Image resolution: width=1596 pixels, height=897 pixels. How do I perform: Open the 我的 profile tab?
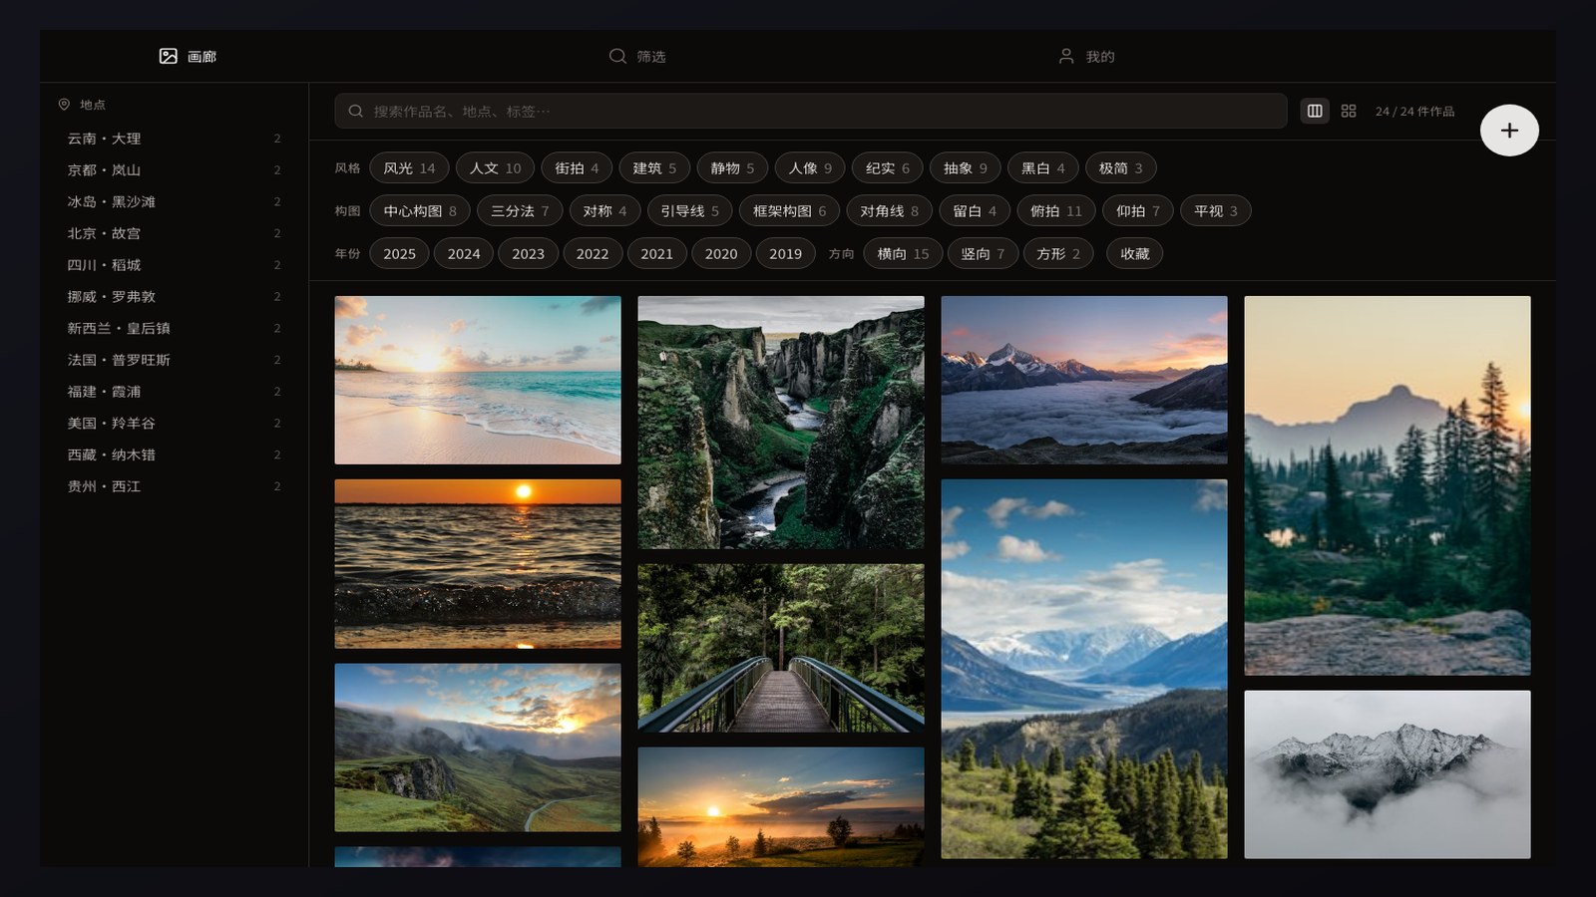coord(1086,56)
